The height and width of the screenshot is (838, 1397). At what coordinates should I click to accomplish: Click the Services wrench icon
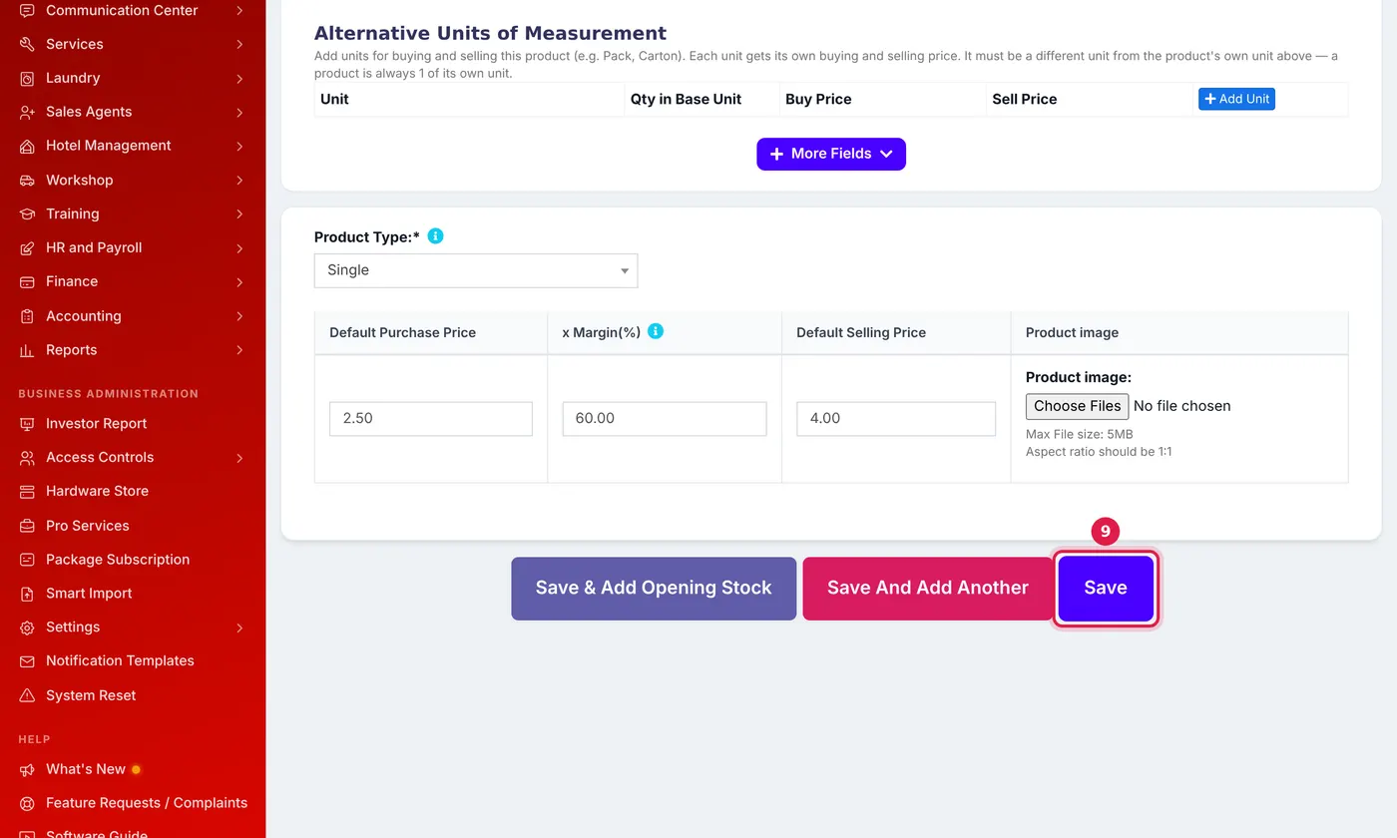point(27,44)
